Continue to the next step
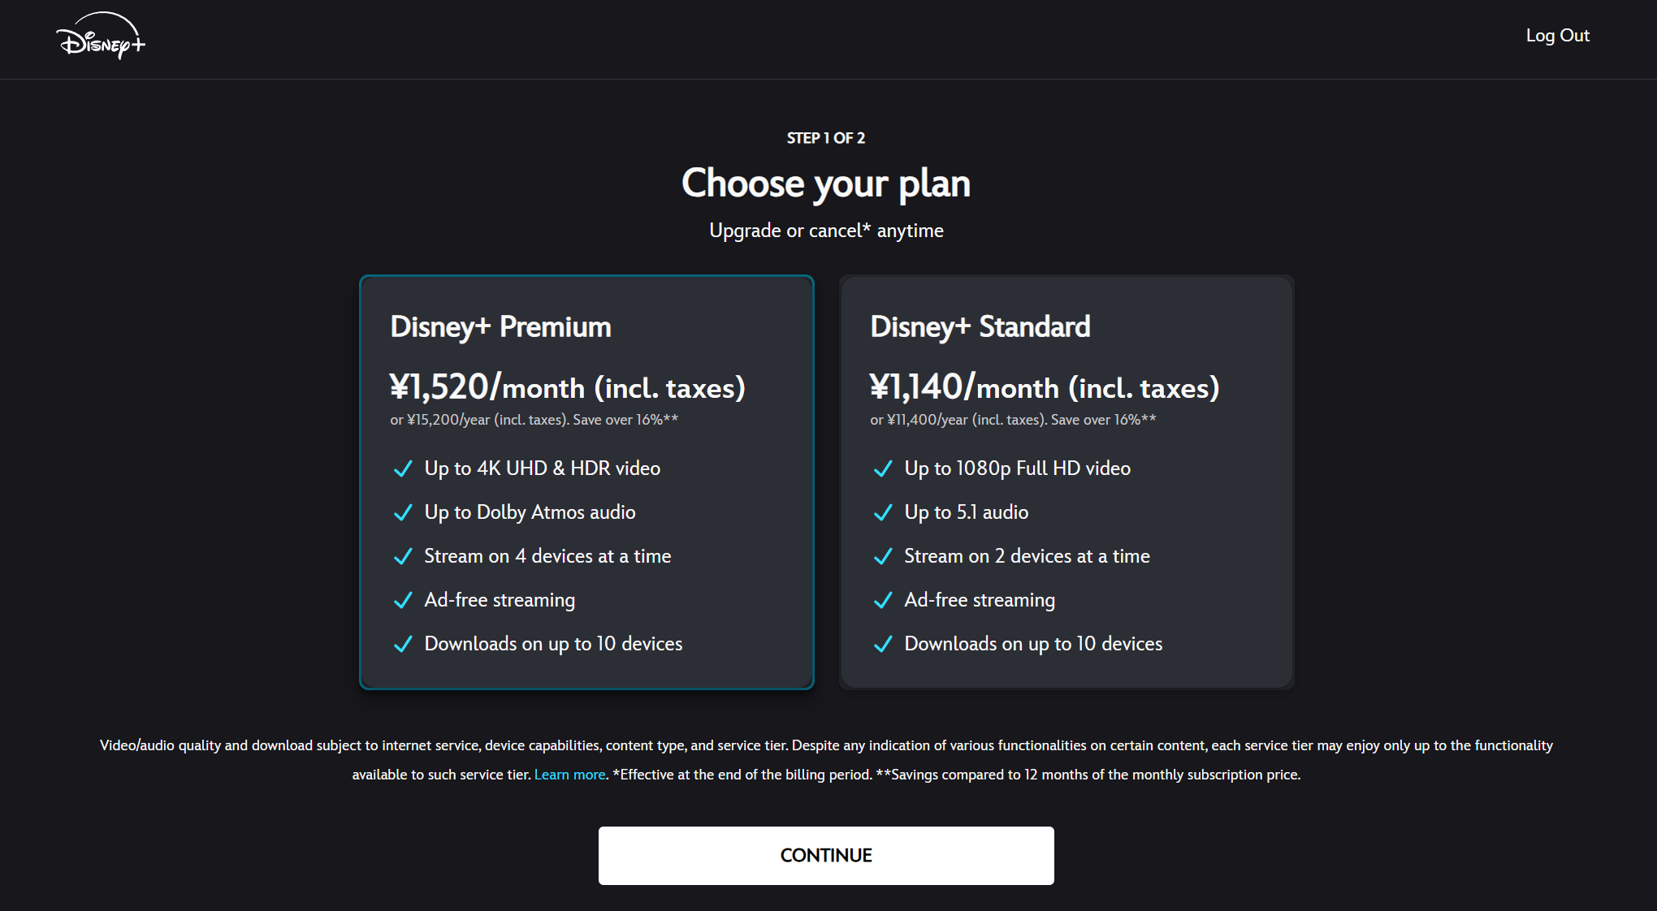 (826, 856)
